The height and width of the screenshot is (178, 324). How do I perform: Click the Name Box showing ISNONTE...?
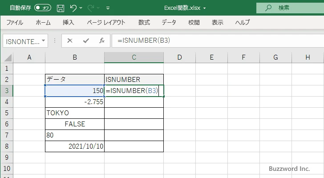(x=22, y=41)
